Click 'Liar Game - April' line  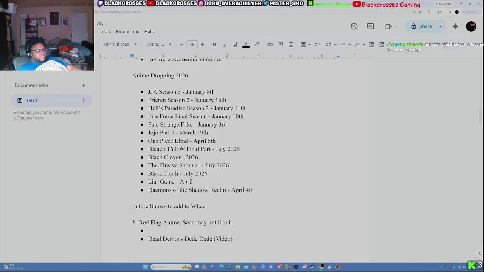(x=170, y=182)
